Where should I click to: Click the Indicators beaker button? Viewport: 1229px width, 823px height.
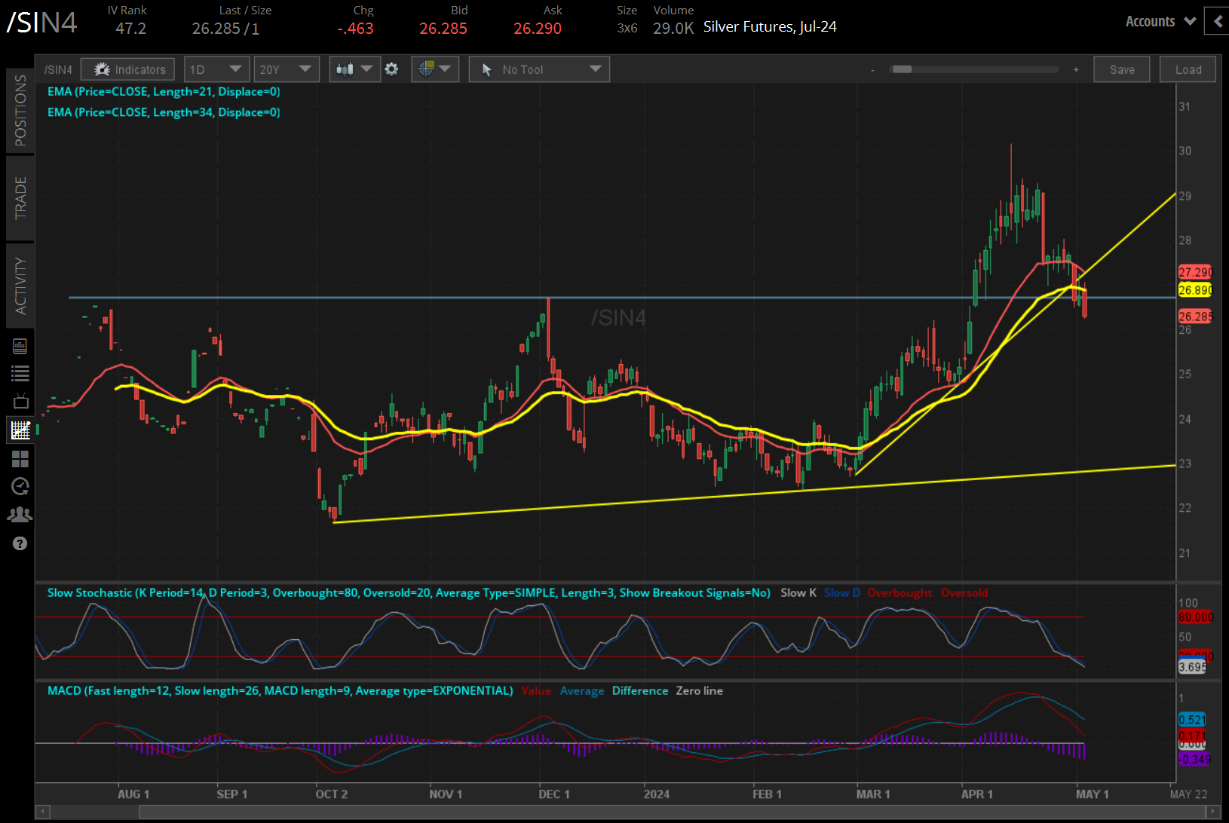point(127,69)
